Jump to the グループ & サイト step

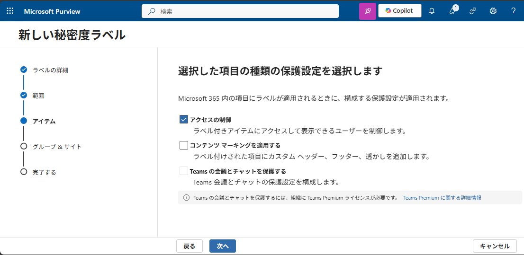57,147
